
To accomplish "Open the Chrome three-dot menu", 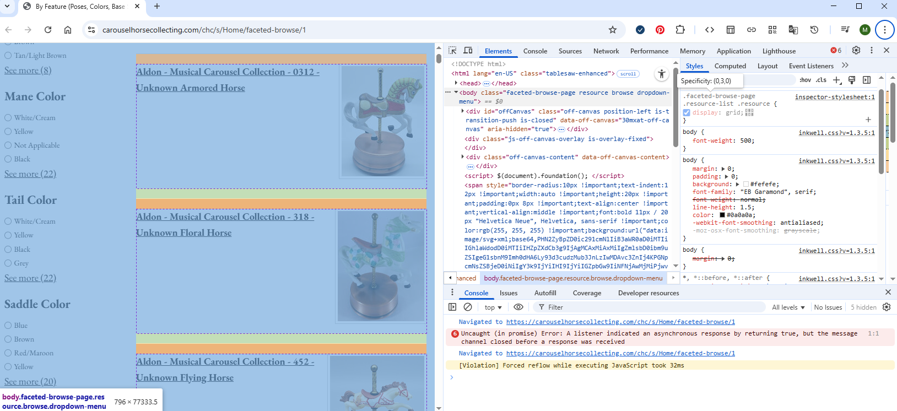I will click(x=885, y=30).
